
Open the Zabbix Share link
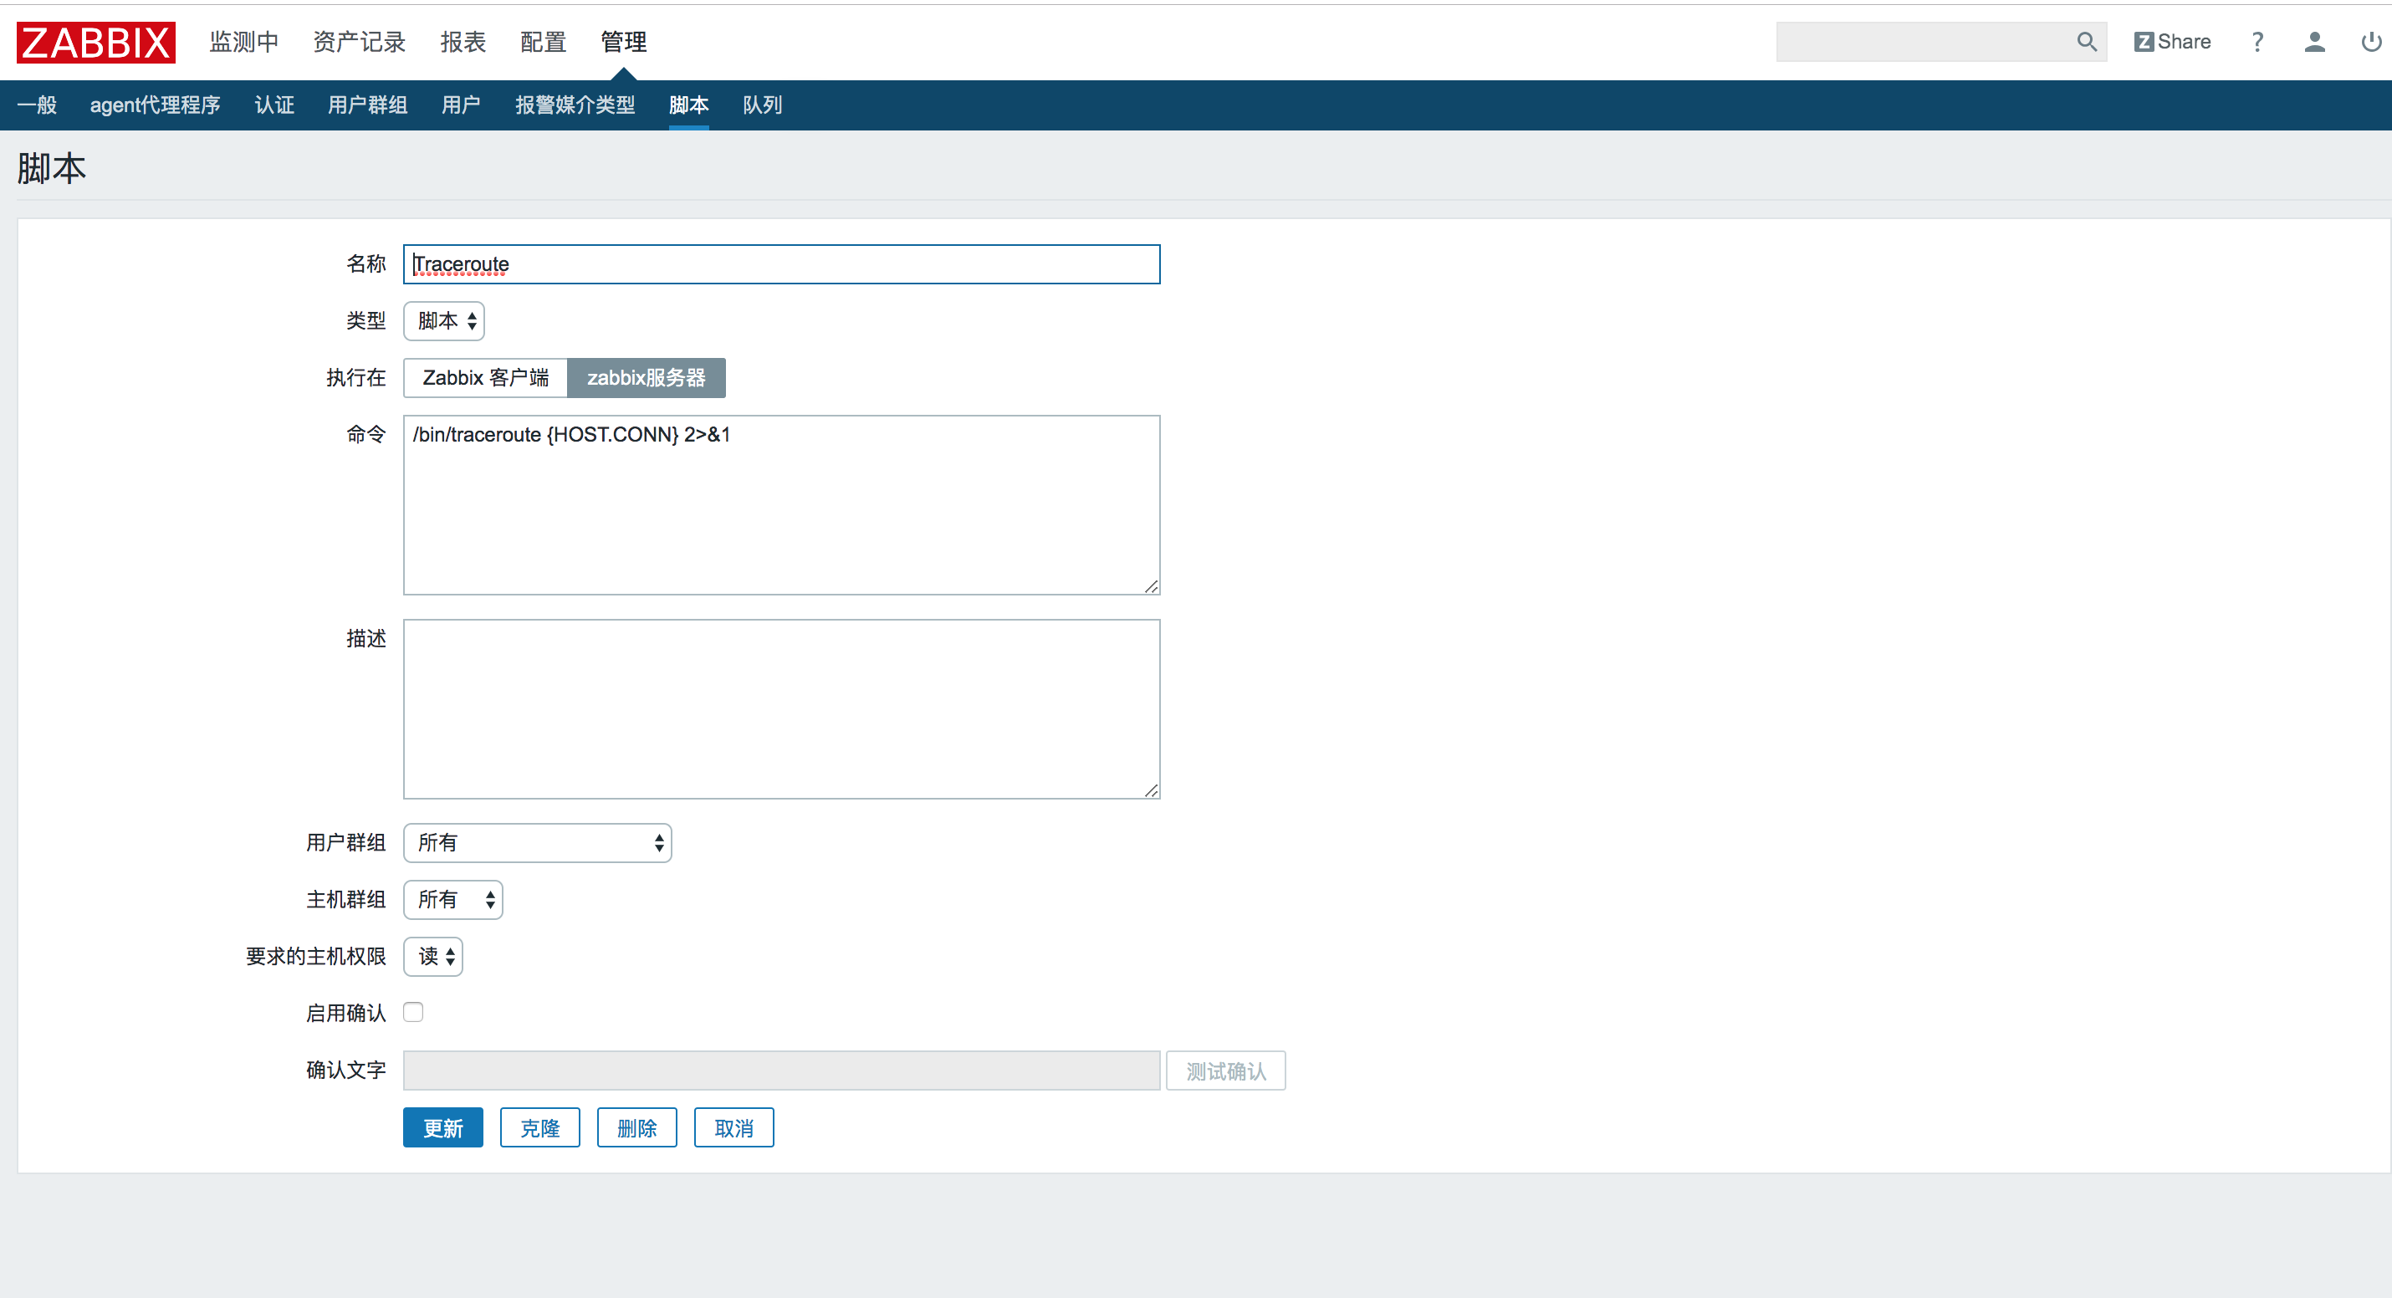(x=2172, y=42)
